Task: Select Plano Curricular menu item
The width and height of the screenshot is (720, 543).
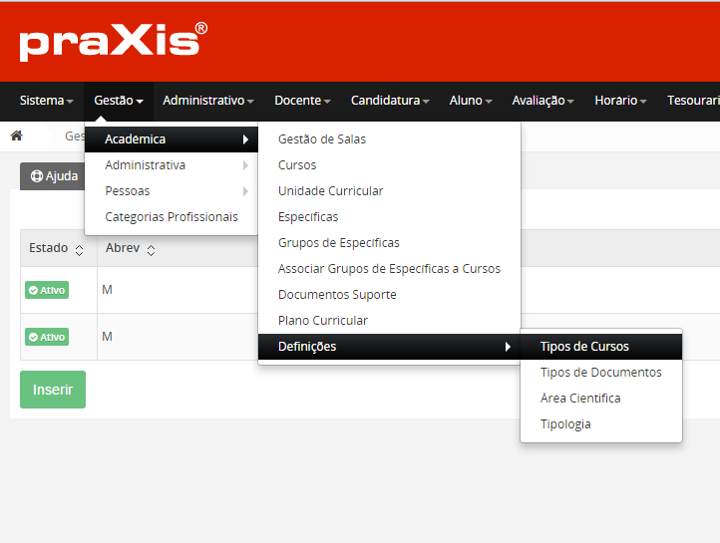Action: pyautogui.click(x=323, y=321)
